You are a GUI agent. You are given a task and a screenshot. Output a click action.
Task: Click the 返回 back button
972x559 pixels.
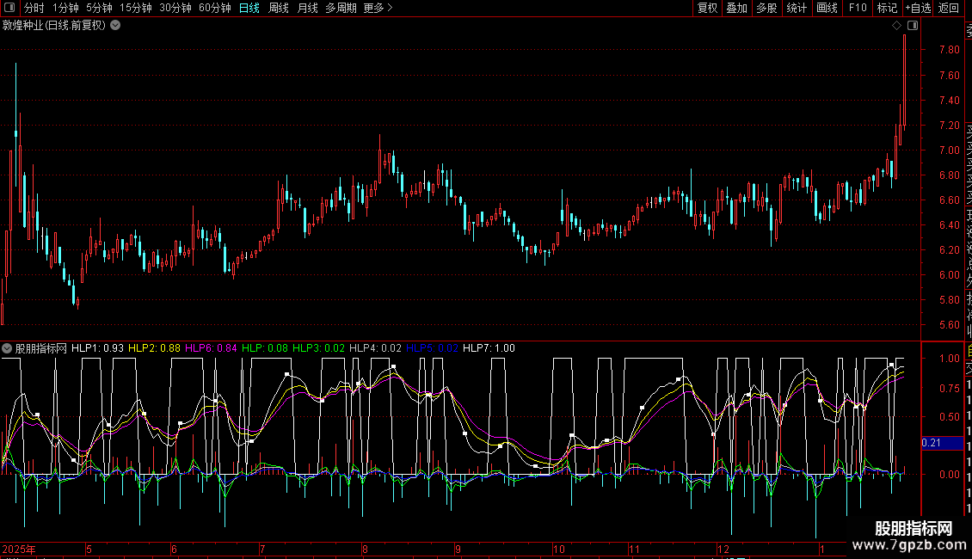pos(949,8)
